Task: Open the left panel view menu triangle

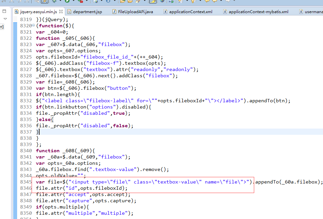Action: (x=5, y=19)
